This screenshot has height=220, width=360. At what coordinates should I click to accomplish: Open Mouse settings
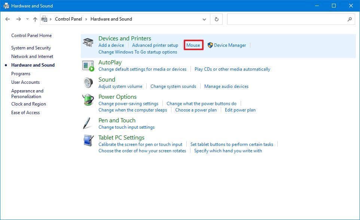(x=193, y=45)
